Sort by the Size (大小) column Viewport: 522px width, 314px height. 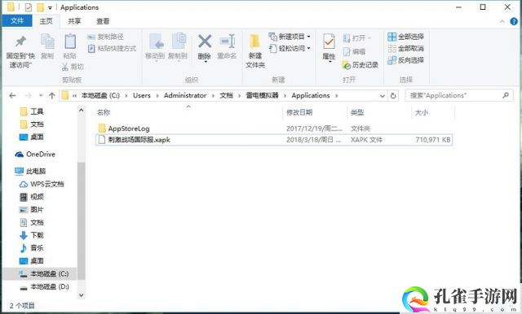tap(422, 112)
